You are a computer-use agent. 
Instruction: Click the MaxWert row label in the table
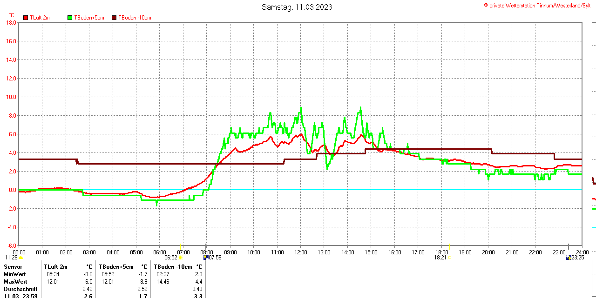(15, 282)
